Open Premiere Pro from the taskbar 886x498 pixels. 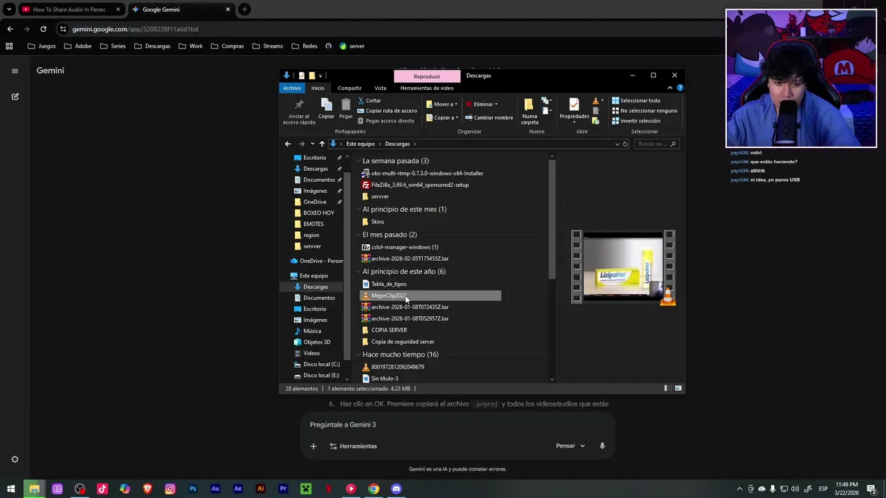click(x=283, y=489)
